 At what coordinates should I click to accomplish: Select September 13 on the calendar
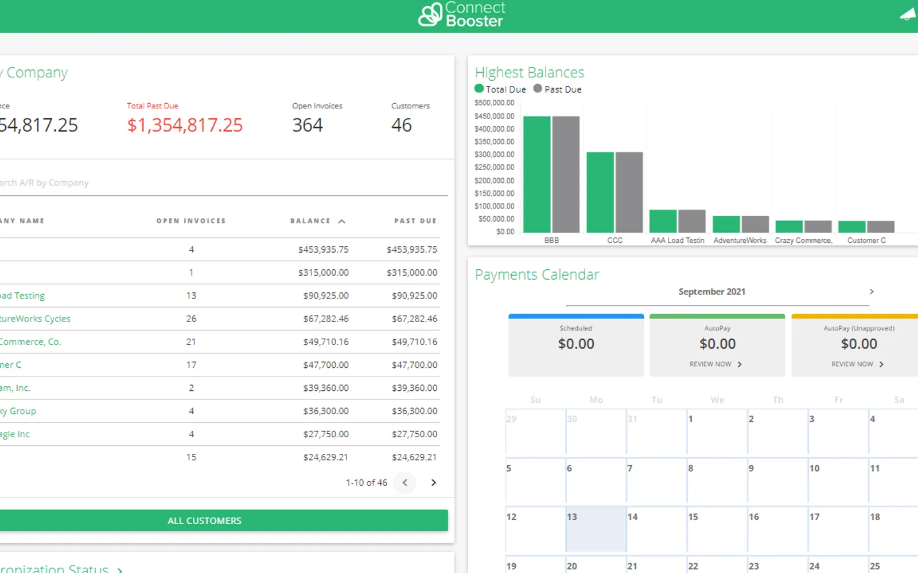[596, 528]
